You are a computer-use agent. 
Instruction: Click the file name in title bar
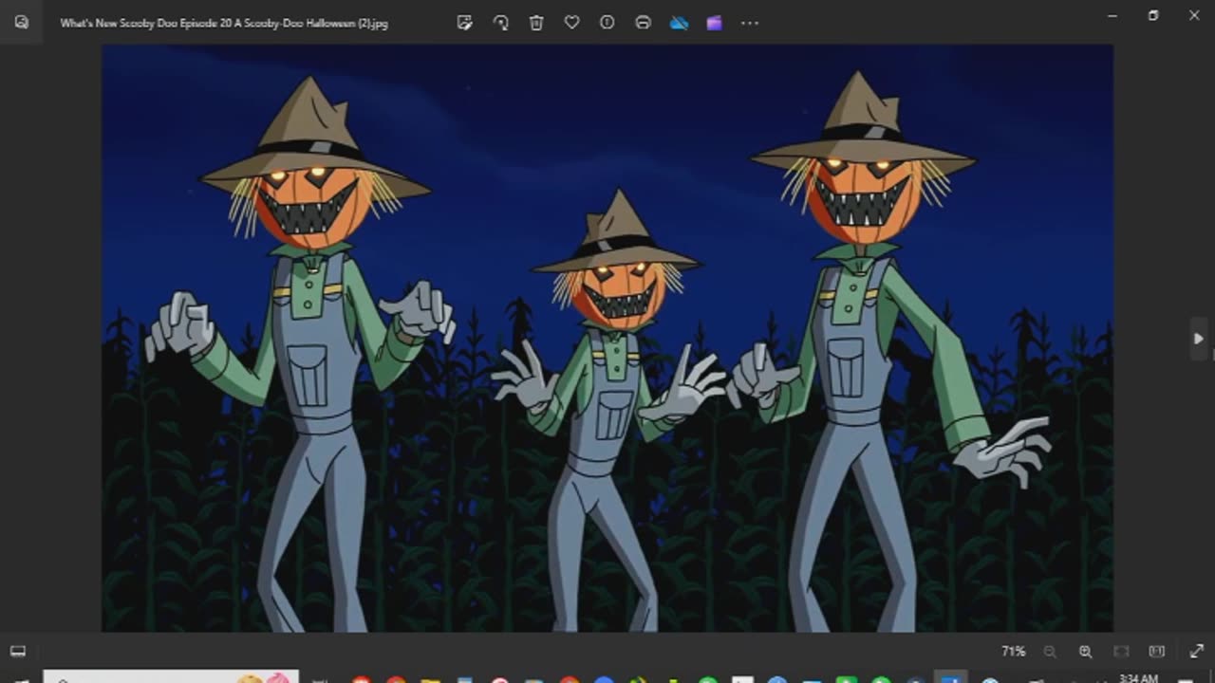point(224,23)
